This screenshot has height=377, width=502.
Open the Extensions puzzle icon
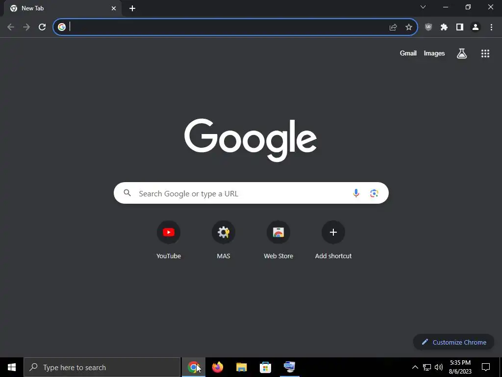(x=444, y=27)
